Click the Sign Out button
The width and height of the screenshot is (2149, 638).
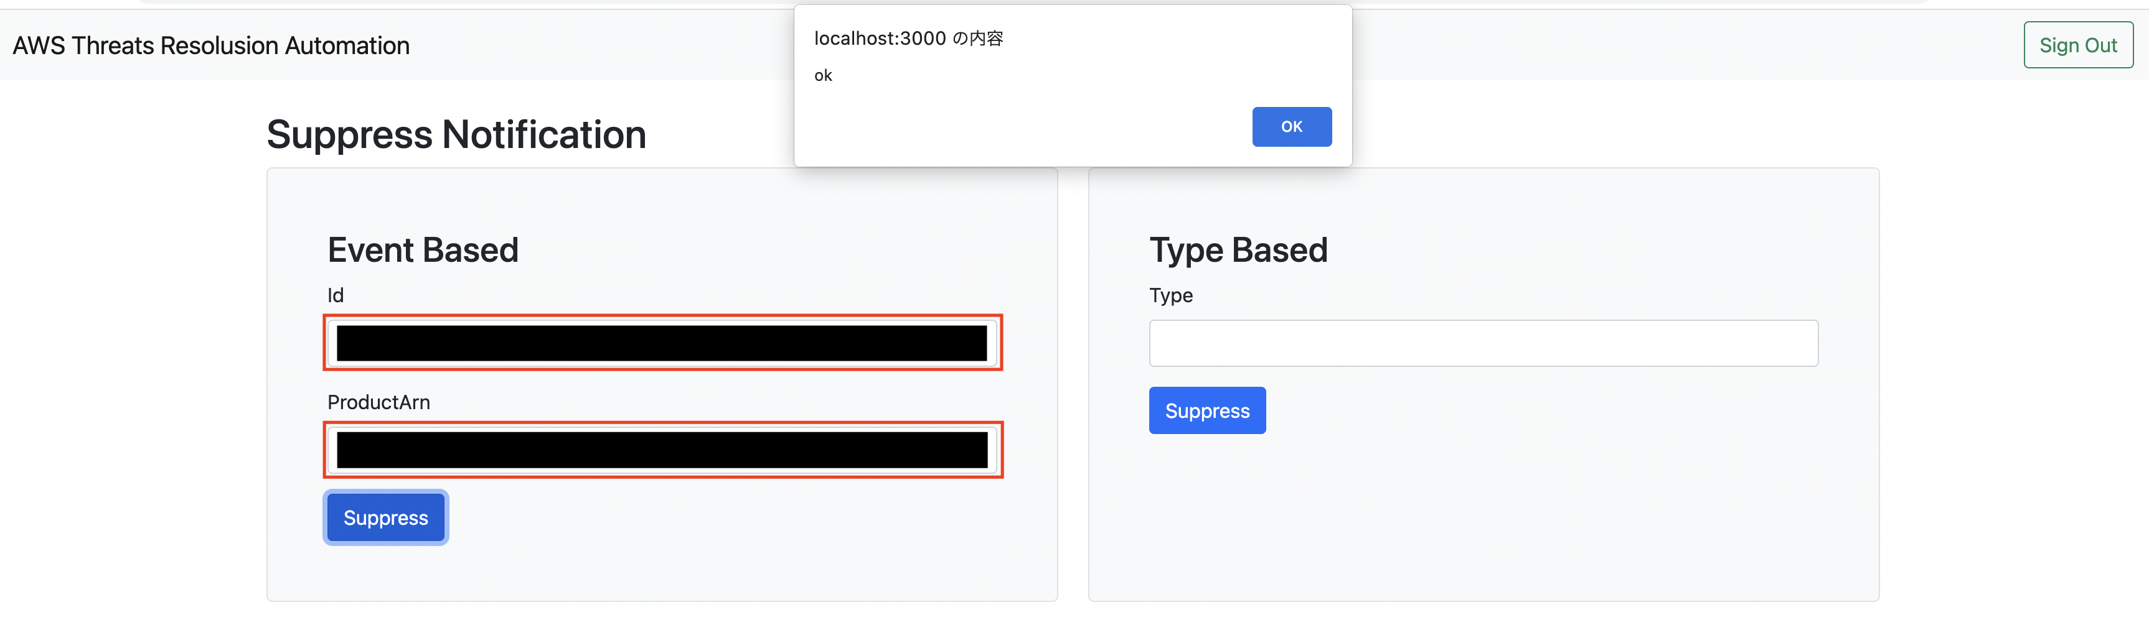[x=2077, y=45]
